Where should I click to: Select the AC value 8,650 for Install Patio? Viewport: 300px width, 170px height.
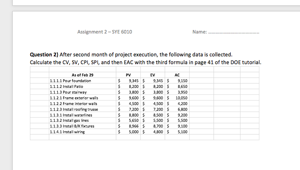coord(183,87)
